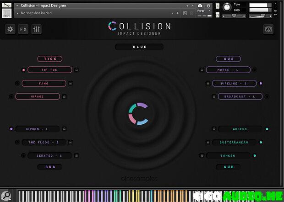The height and width of the screenshot is (202, 284).
Task: Click the wrench icon in Kontakt header
Action: click(x=7, y=5)
